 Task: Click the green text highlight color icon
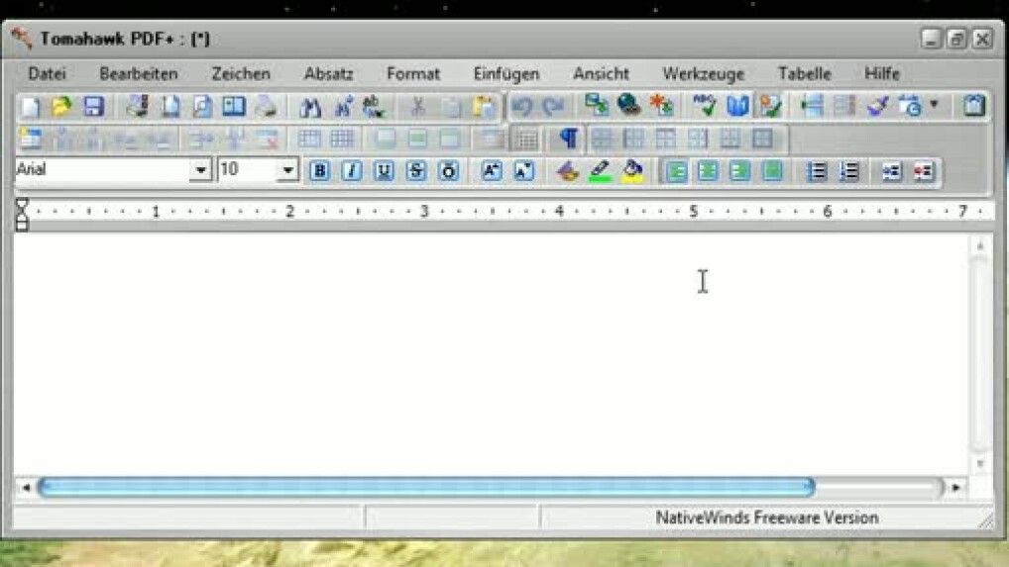(600, 171)
